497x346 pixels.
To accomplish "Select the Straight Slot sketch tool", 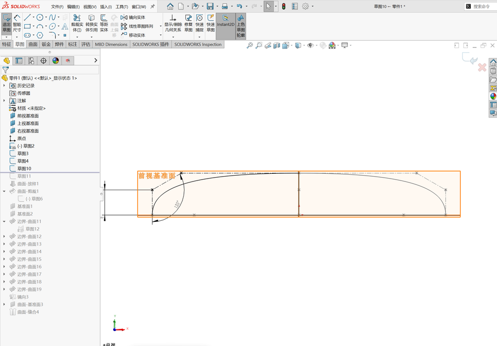I will tap(27, 35).
